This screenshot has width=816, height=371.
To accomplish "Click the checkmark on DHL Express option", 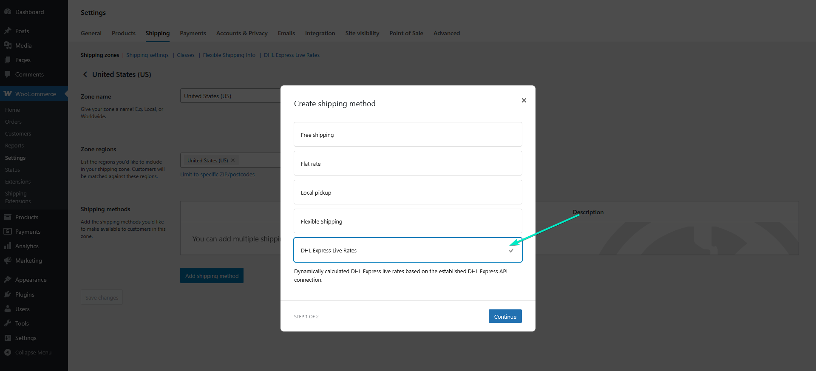I will 511,250.
